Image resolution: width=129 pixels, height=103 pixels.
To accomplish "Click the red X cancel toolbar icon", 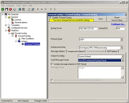I will pyautogui.click(x=10, y=9).
